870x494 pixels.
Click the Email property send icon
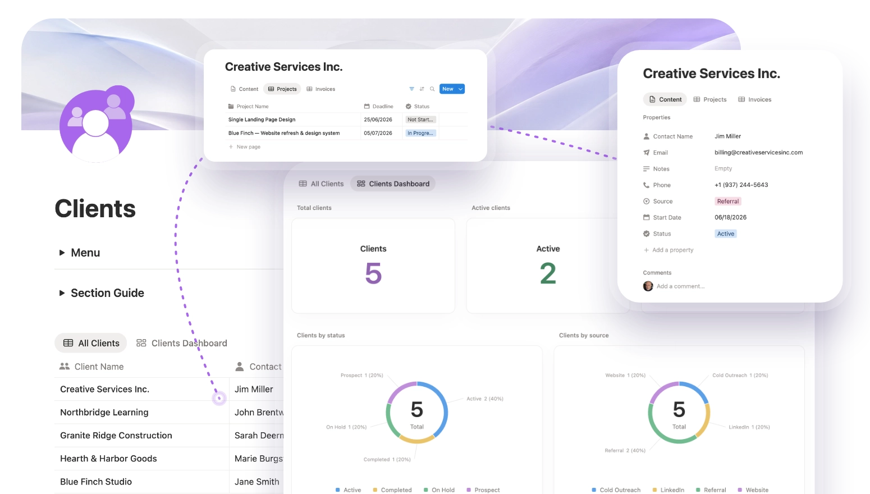point(646,153)
